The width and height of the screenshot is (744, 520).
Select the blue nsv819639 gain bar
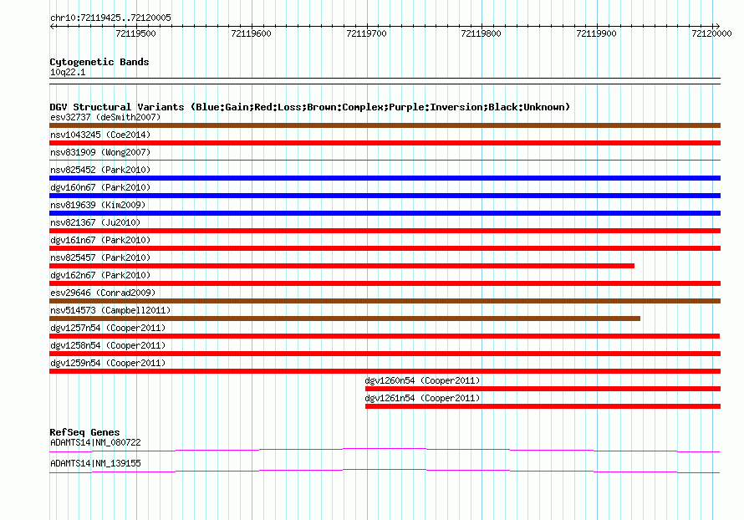coord(385,213)
